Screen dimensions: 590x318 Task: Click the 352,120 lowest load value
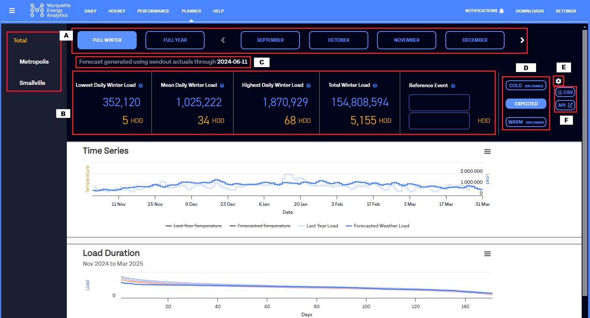pyautogui.click(x=121, y=102)
